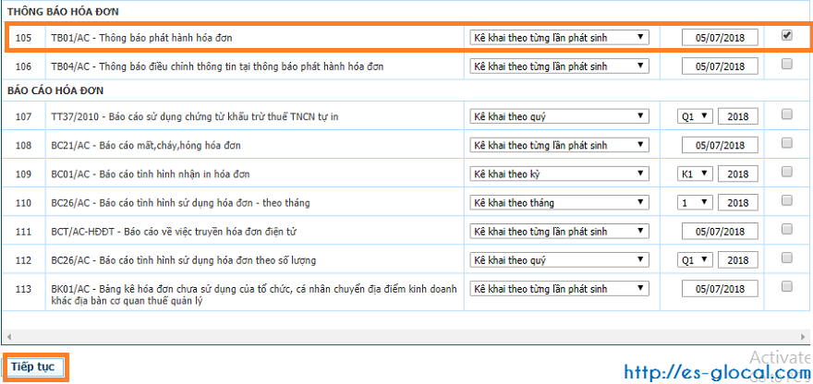813x384 pixels.
Task: Check the BC21/AC row 108 checkbox
Action: [787, 143]
